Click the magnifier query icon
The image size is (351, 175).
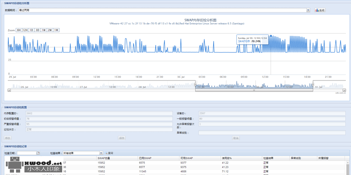pyautogui.click(x=106, y=153)
